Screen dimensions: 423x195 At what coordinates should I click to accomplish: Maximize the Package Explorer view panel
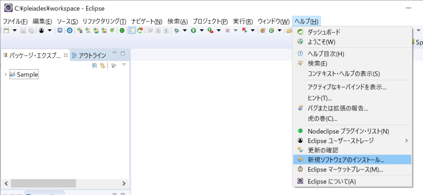pyautogui.click(x=123, y=53)
